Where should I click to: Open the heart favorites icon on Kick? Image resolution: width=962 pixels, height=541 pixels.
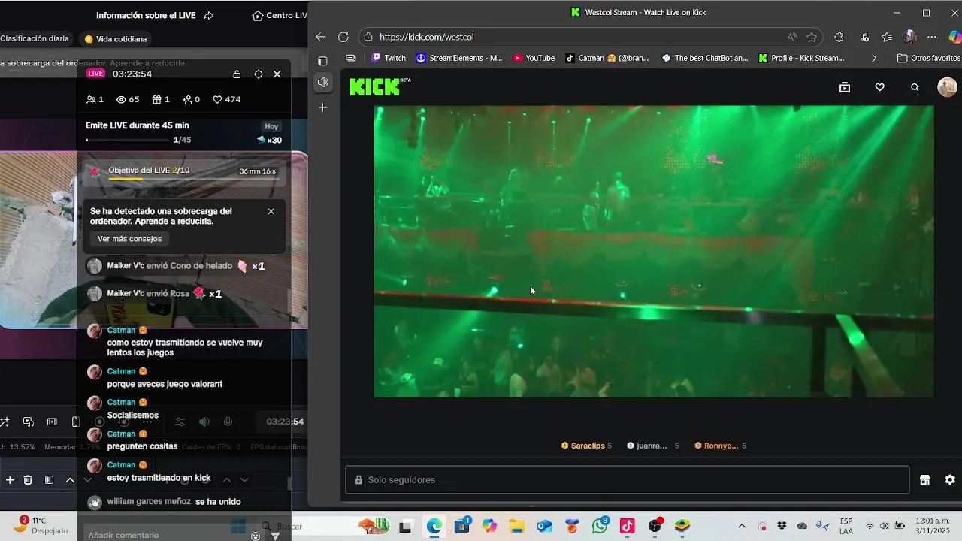[879, 87]
